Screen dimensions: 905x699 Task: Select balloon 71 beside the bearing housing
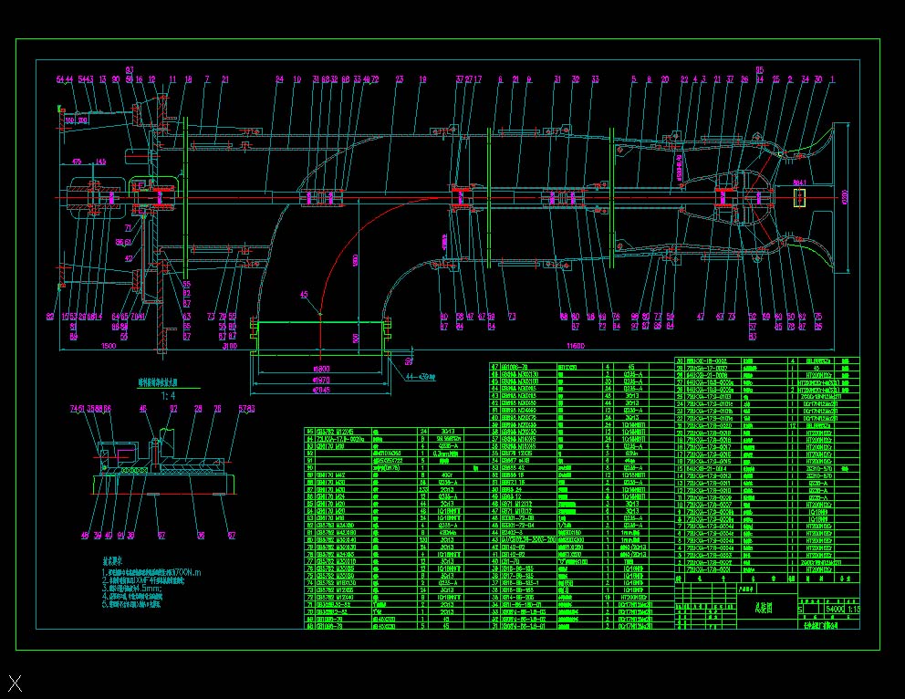128,228
